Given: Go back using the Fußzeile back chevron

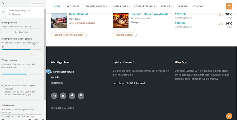Looking at the screenshot, I should pyautogui.click(x=3, y=12).
